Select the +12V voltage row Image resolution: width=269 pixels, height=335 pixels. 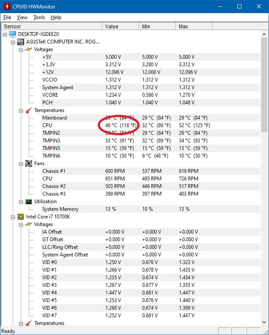pos(151,72)
